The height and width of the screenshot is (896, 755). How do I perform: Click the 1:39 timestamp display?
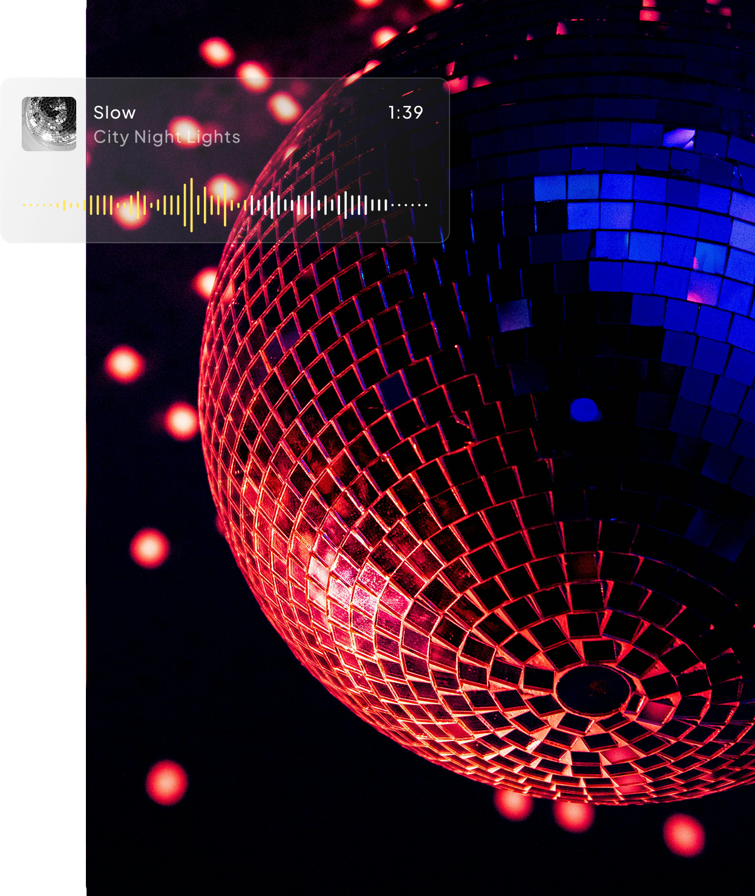(x=406, y=111)
